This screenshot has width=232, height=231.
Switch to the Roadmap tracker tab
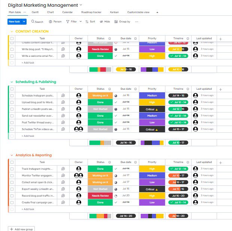[x=91, y=12]
